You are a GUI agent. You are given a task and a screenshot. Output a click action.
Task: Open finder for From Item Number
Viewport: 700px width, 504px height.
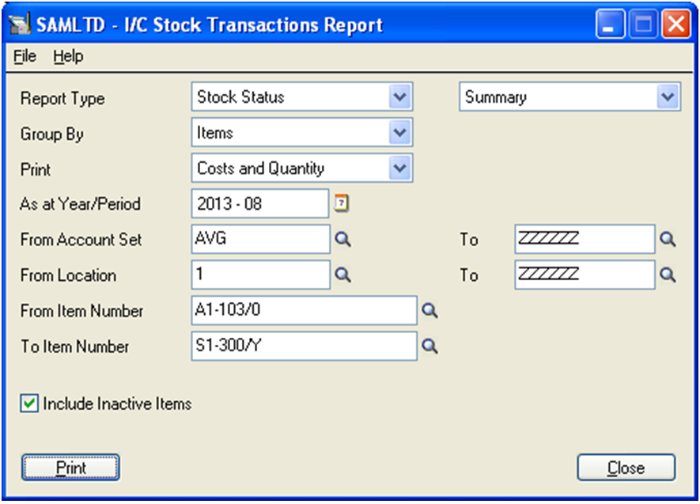429,310
